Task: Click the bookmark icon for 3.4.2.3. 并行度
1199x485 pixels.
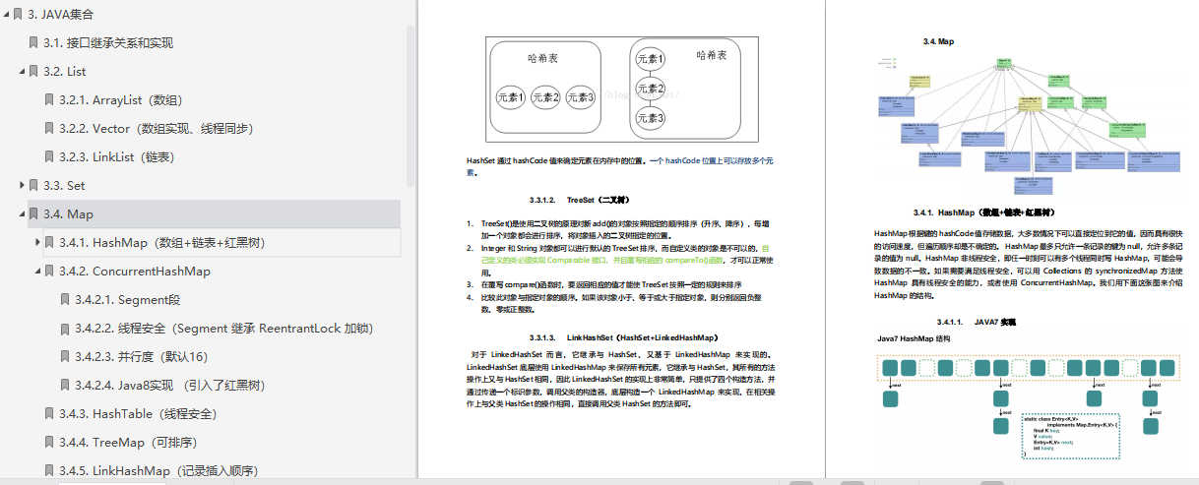Action: (65, 356)
